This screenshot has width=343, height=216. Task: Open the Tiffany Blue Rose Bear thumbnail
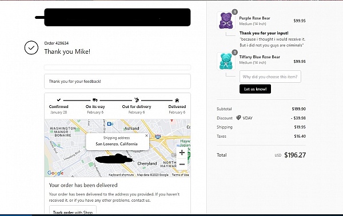(226, 61)
